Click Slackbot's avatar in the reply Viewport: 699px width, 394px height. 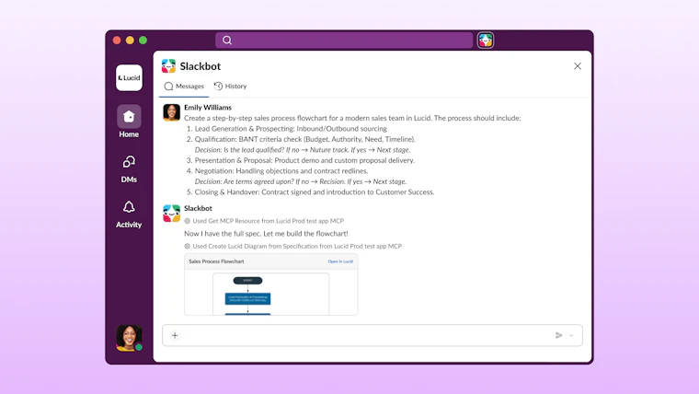click(171, 214)
